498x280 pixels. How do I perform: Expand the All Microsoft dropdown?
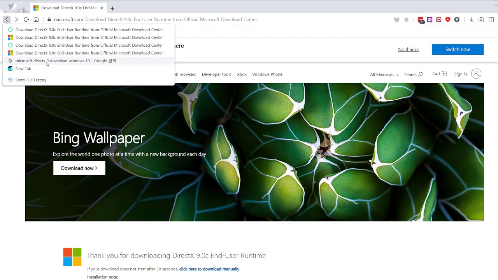click(384, 75)
